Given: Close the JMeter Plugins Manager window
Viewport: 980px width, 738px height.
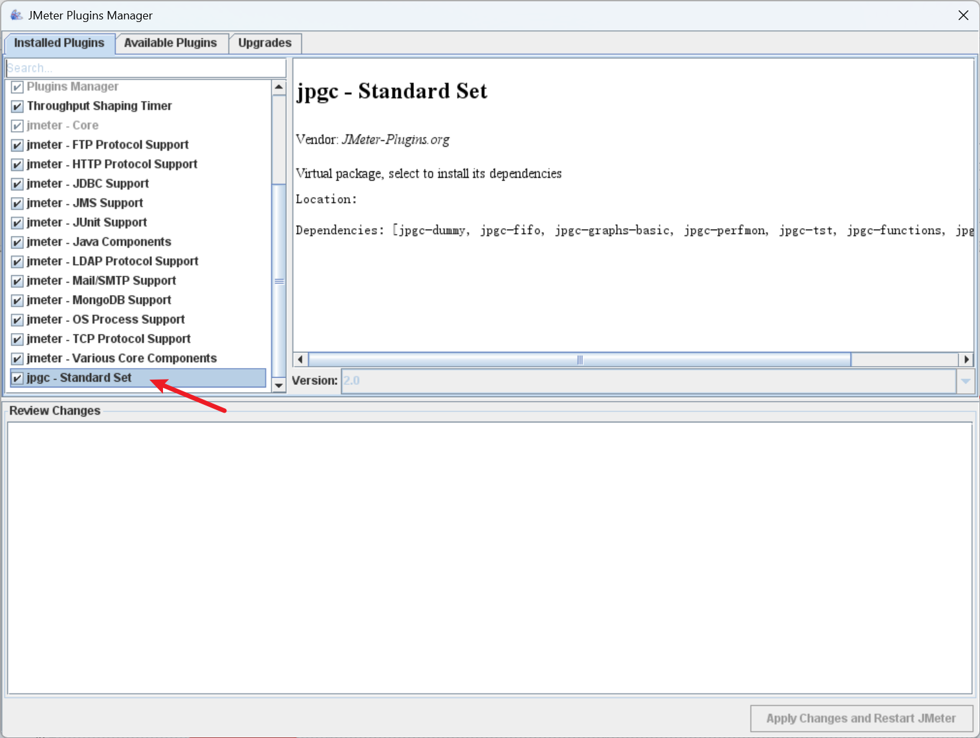Looking at the screenshot, I should pyautogui.click(x=963, y=15).
